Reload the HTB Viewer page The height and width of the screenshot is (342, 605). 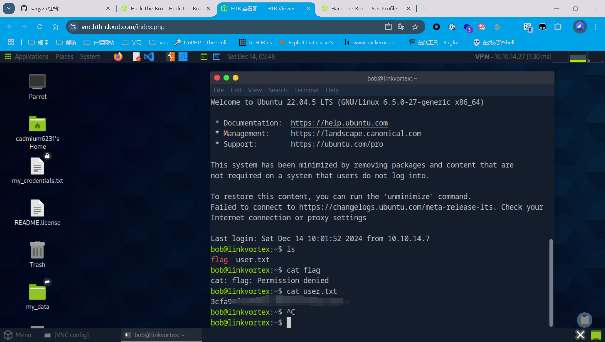coord(40,27)
